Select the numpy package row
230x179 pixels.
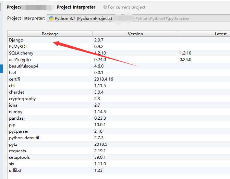(119, 112)
